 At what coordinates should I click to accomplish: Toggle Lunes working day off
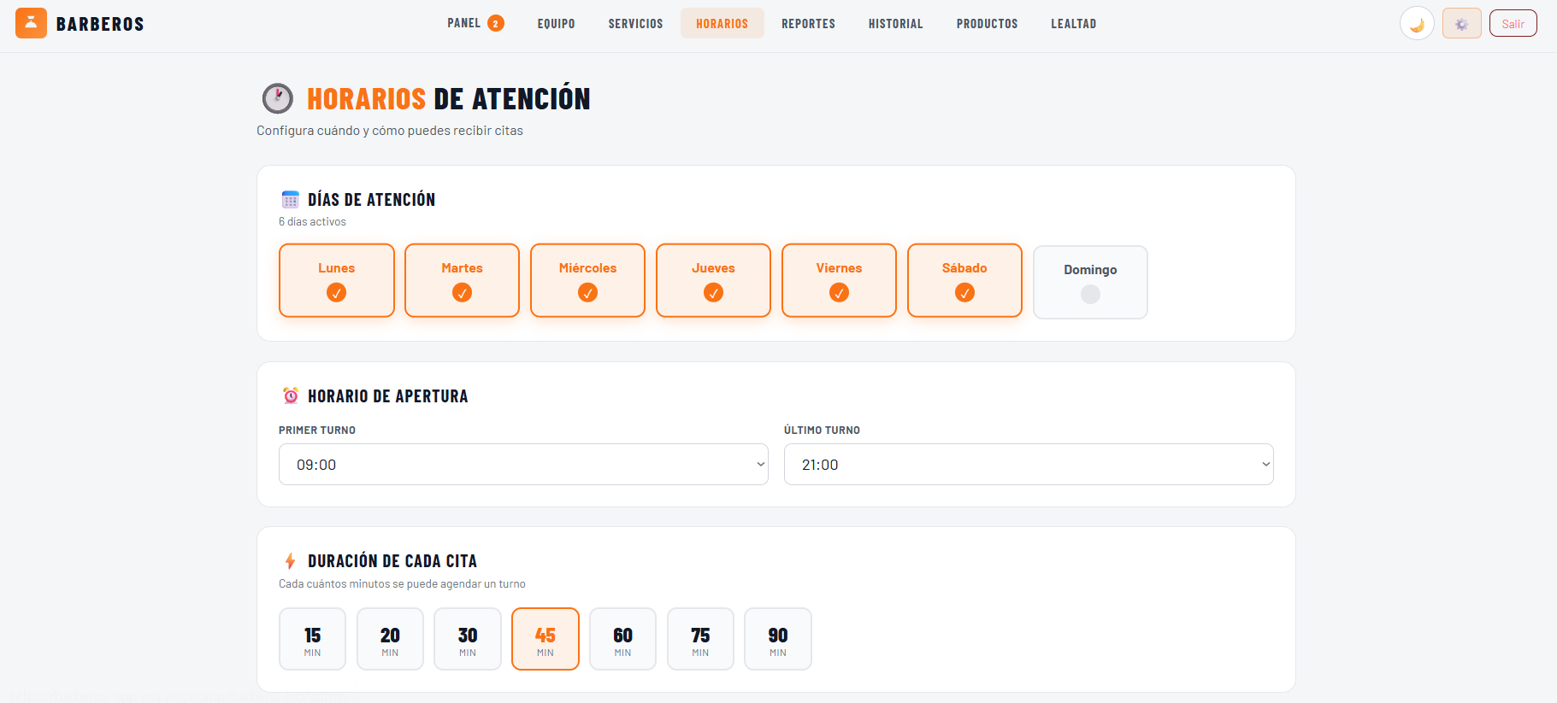click(337, 280)
